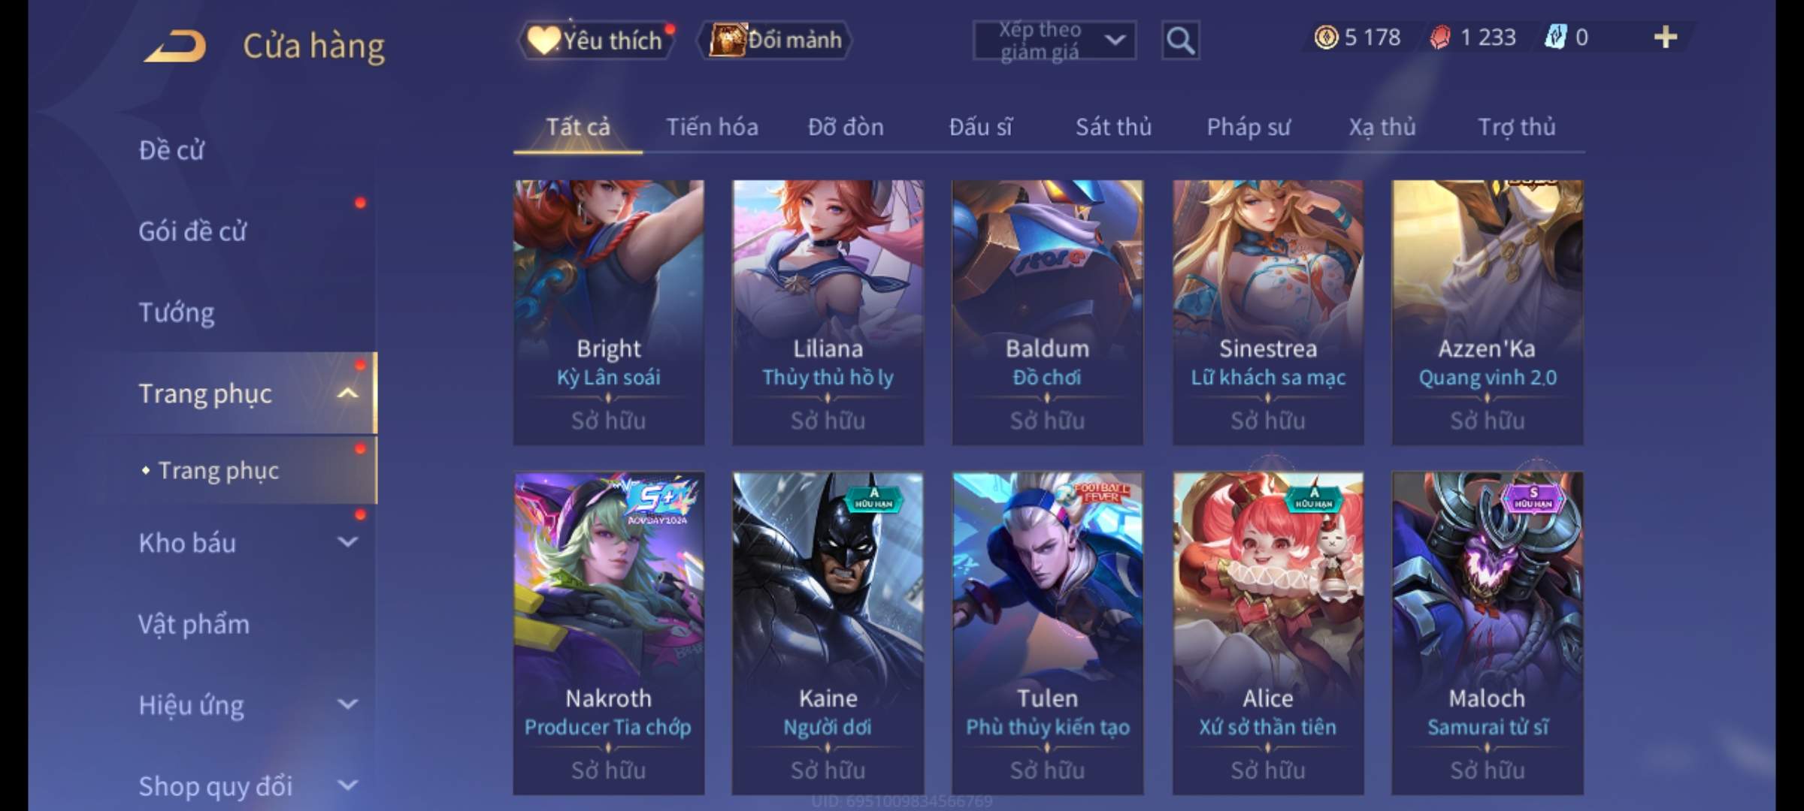
Task: Switch to the Pháp sư tab
Action: point(1248,127)
